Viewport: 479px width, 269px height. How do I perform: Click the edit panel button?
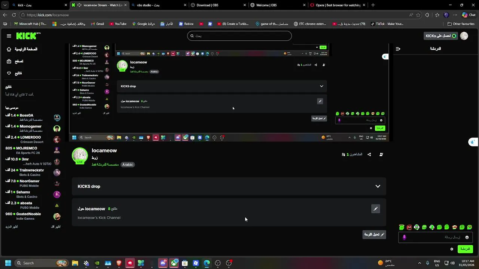(375, 234)
